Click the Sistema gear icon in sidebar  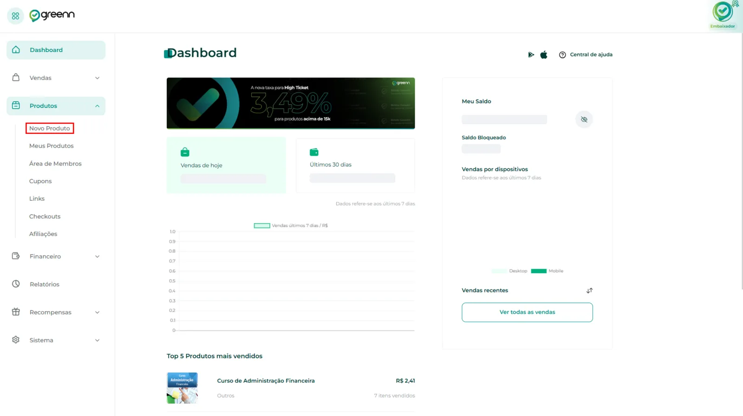(16, 340)
